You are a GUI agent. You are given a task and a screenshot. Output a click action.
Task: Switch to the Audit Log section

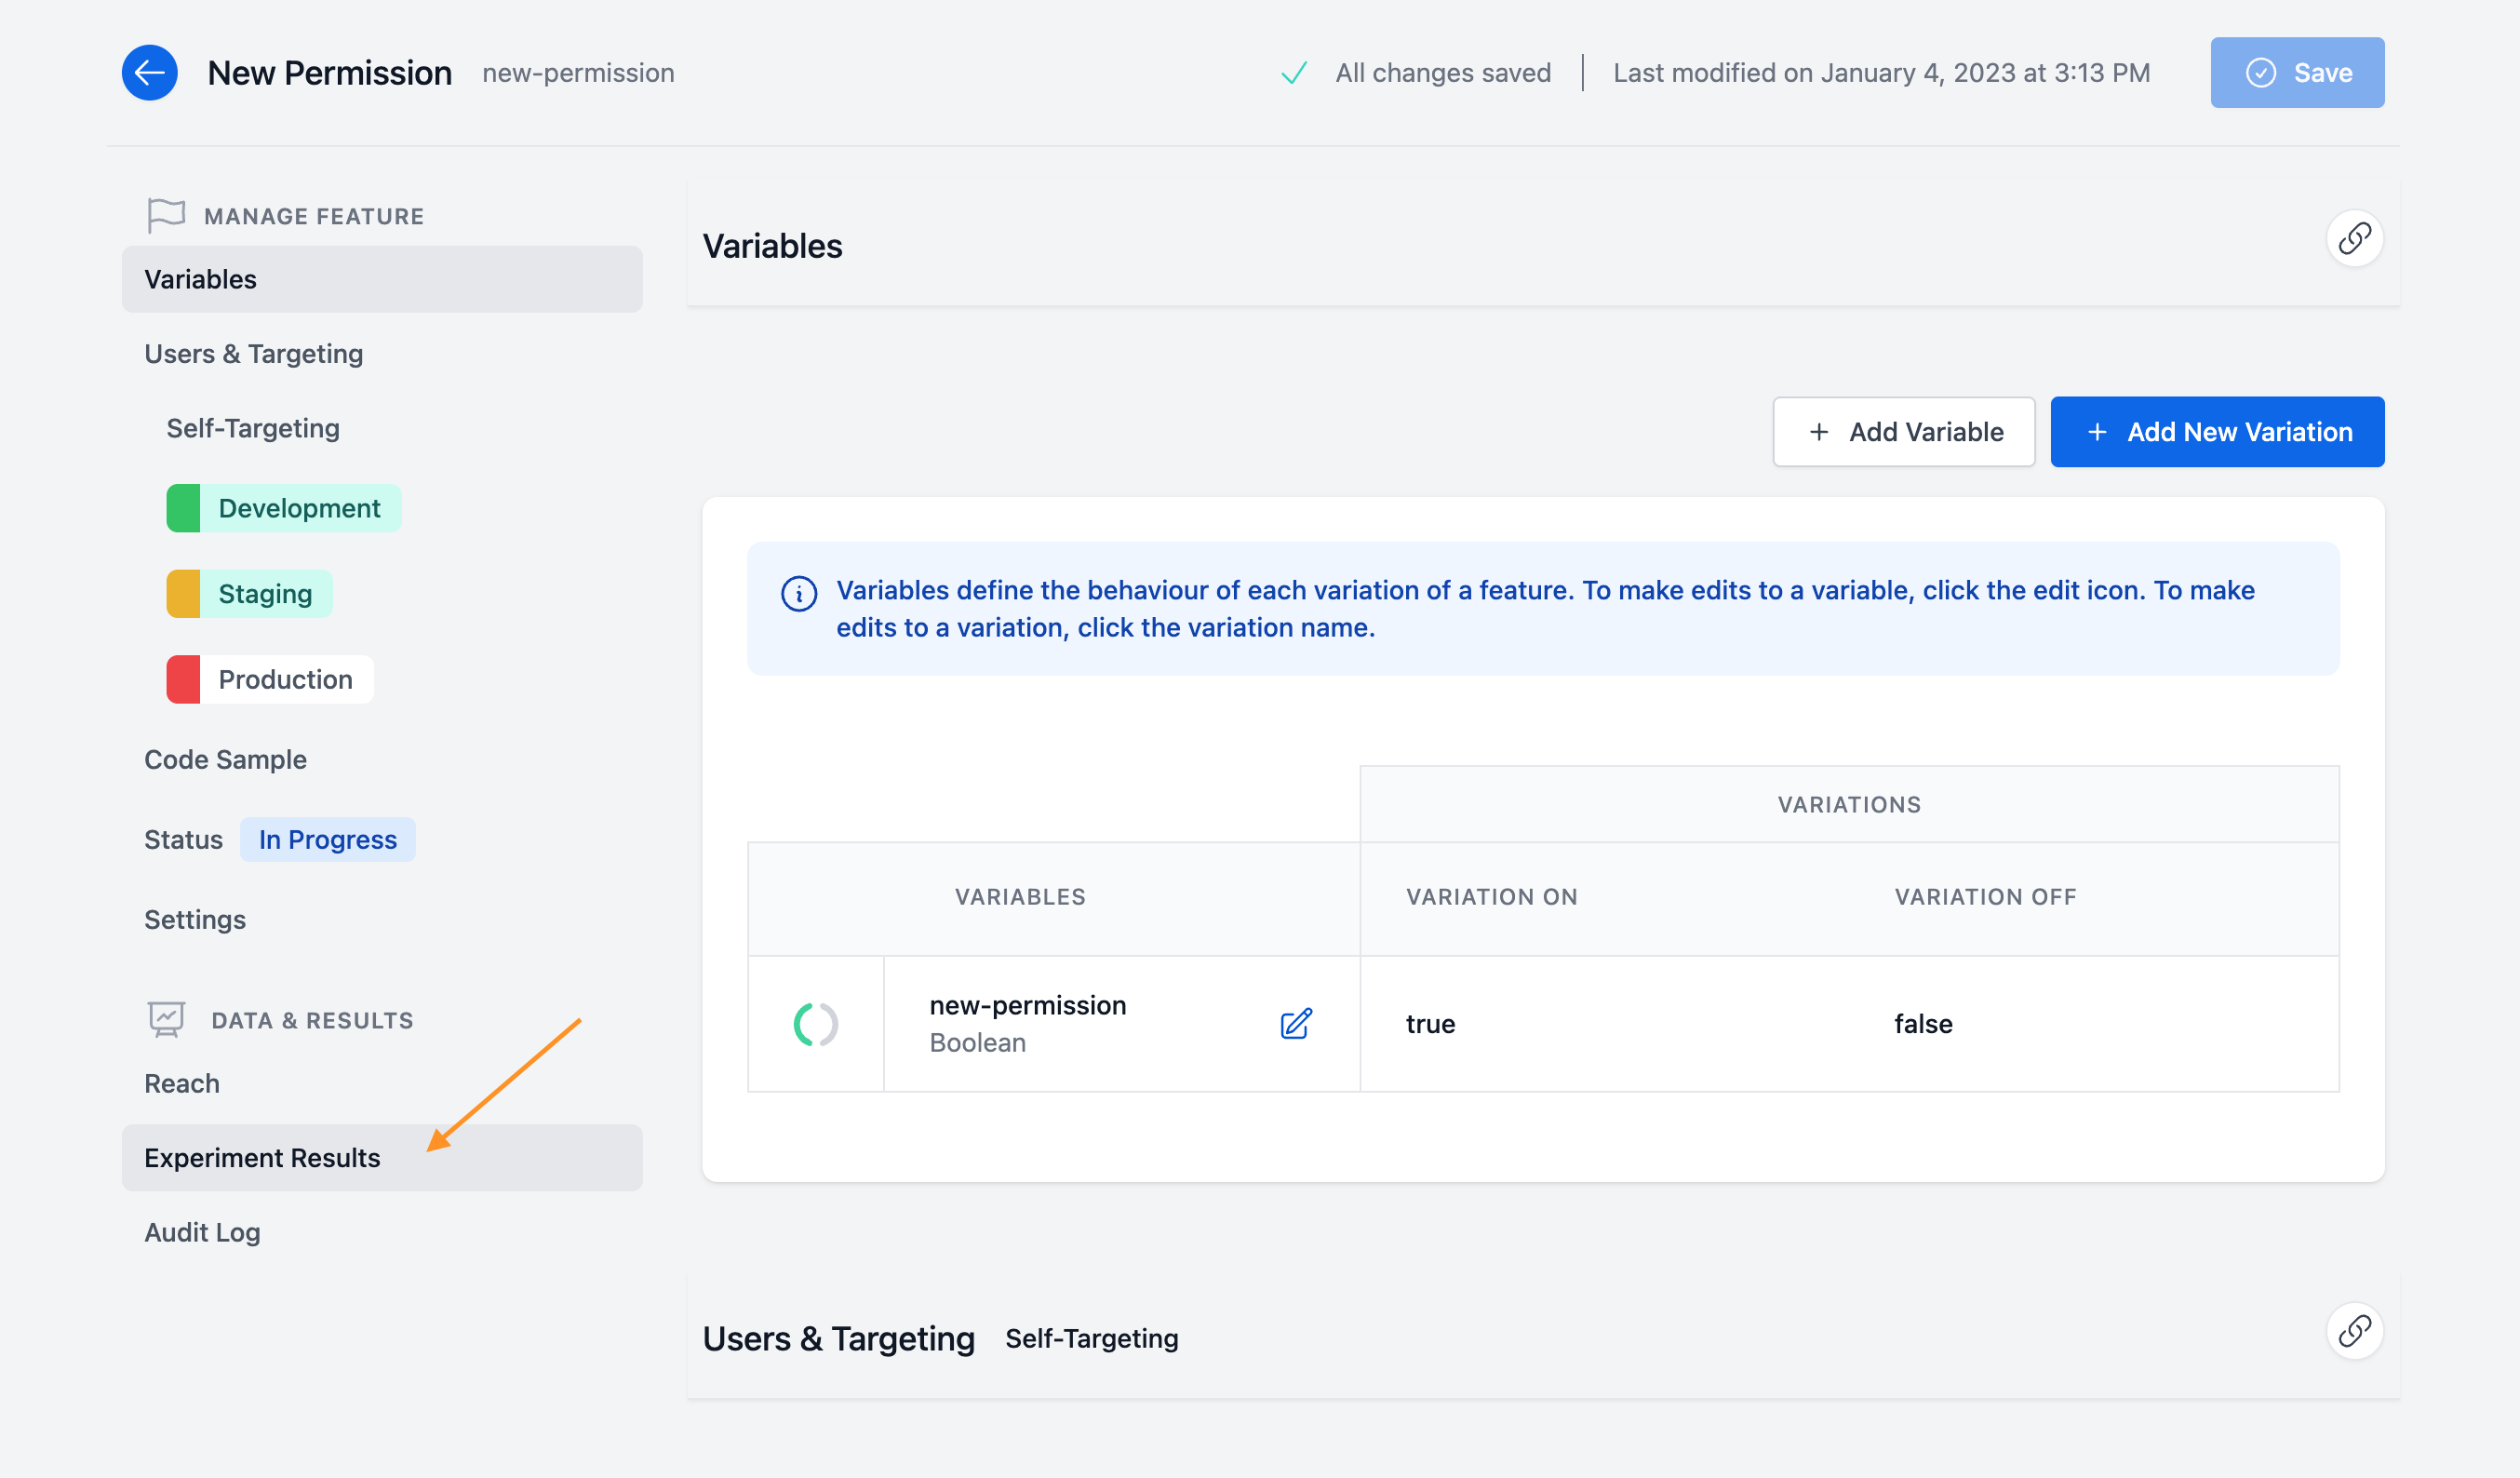[202, 1232]
